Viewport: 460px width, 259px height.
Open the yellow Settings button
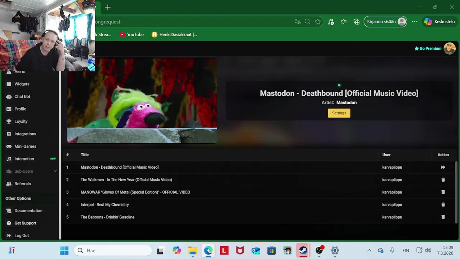339,113
